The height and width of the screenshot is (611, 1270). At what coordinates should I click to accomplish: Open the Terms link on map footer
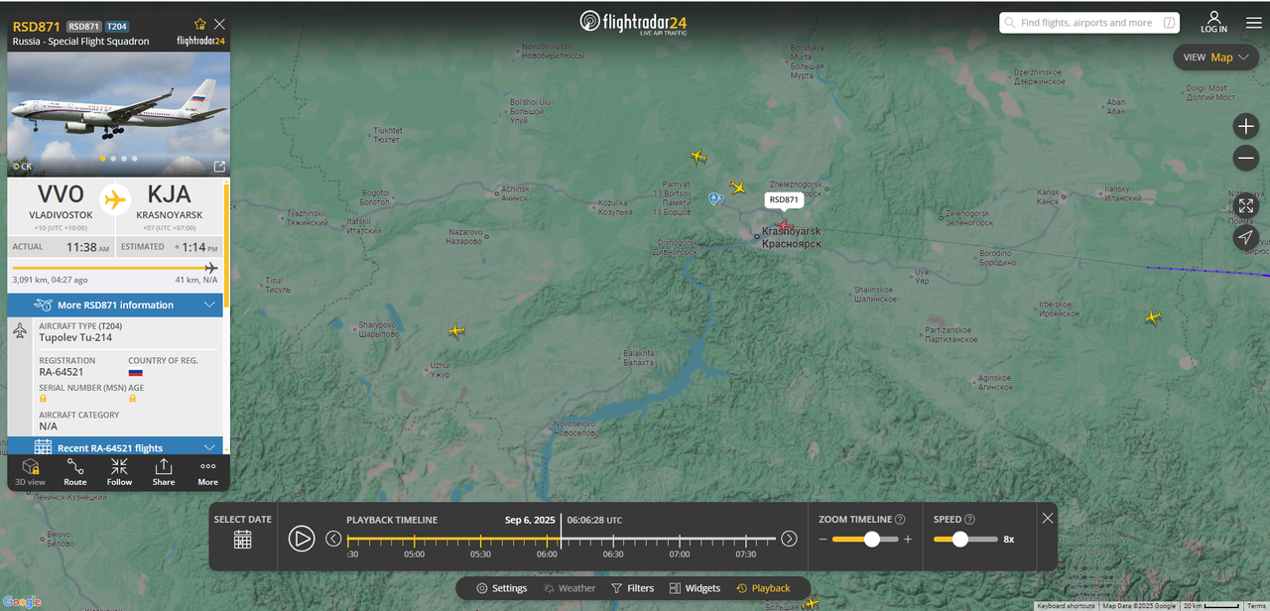point(1256,606)
